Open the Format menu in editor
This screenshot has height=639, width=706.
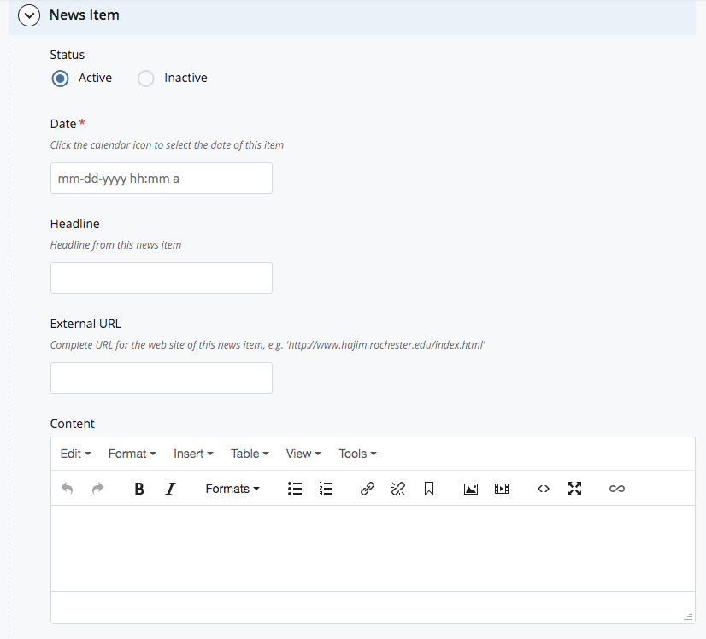tap(132, 454)
